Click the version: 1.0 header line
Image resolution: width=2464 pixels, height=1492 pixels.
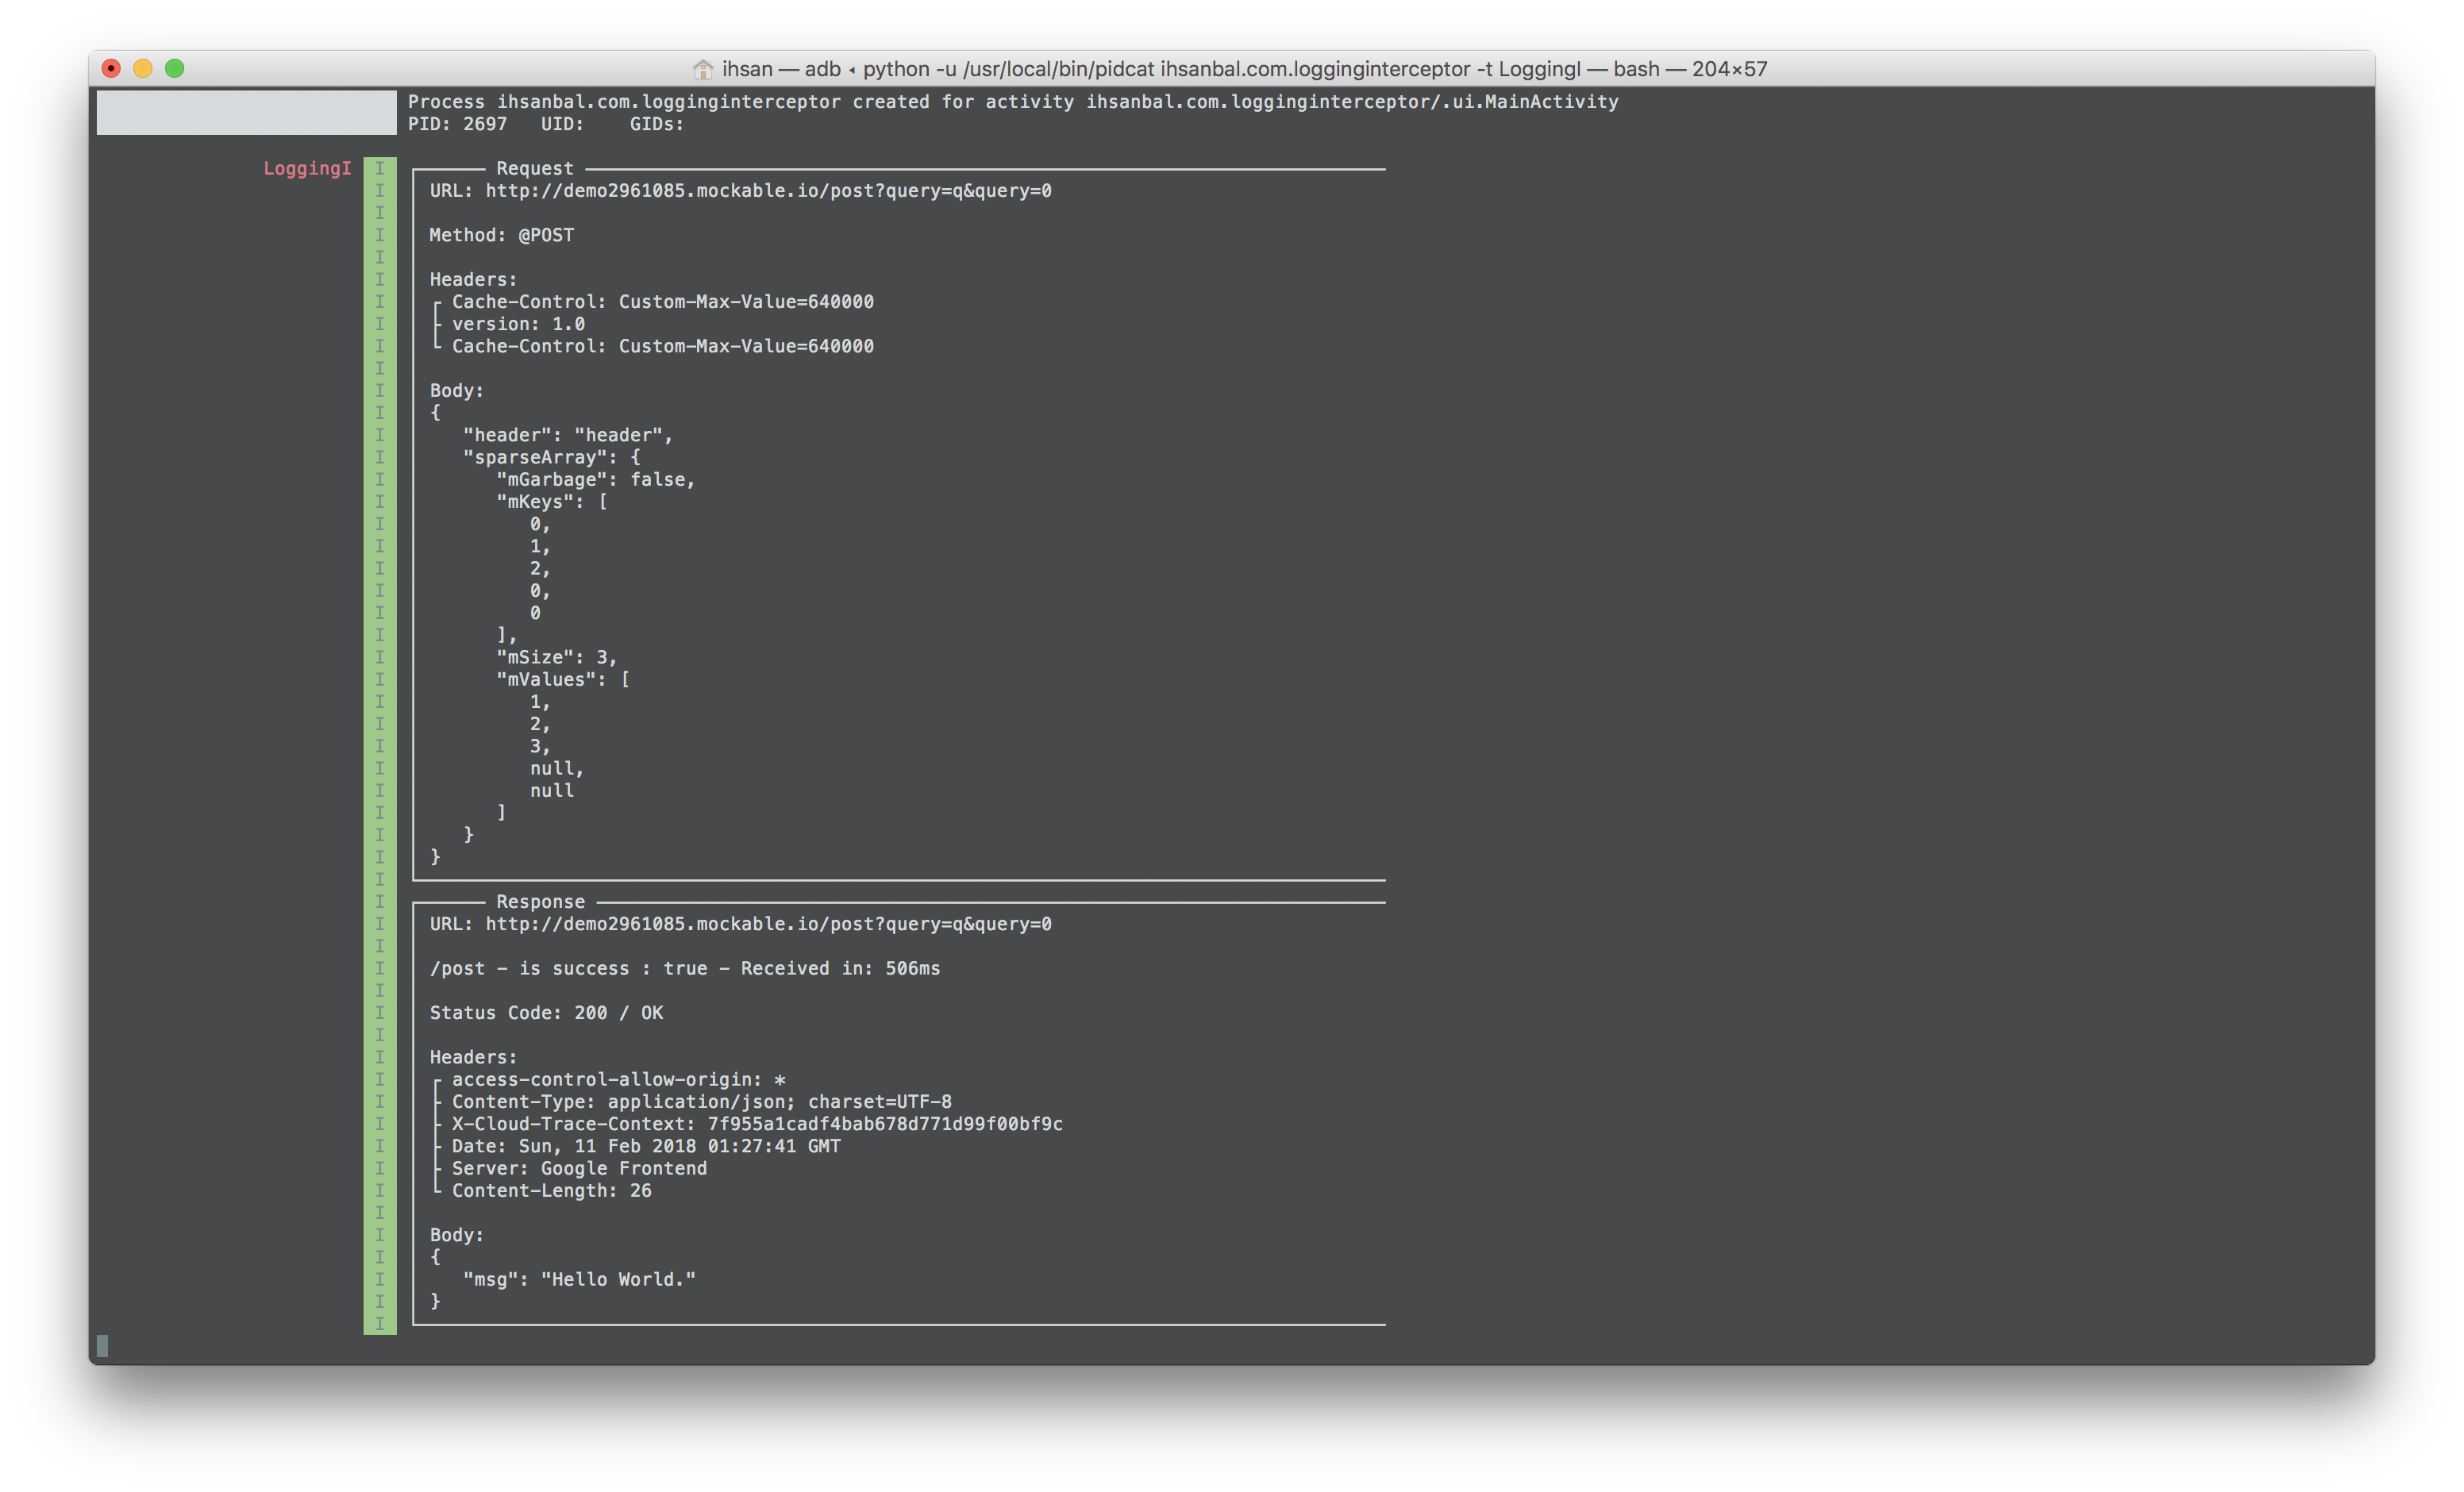coord(518,324)
